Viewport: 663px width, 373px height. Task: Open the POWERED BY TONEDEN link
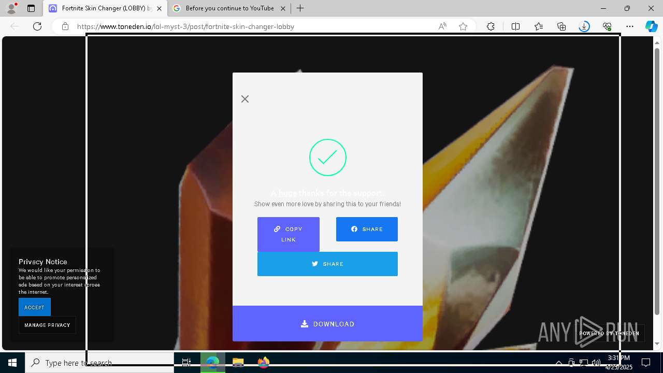[x=609, y=333]
